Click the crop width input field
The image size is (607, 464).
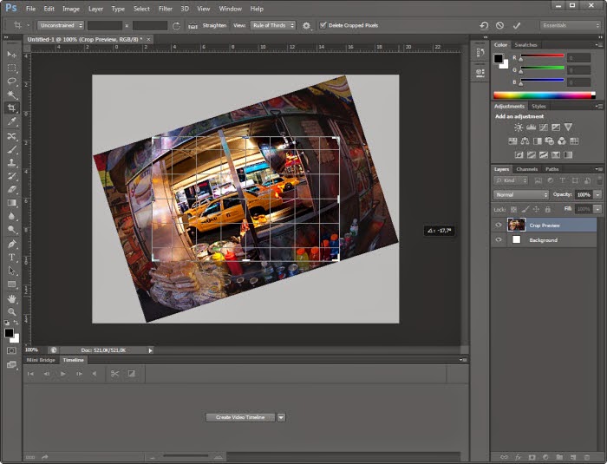105,25
